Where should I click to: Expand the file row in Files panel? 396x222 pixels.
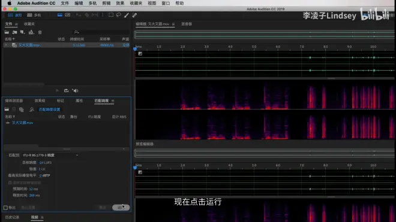[x=6, y=45]
